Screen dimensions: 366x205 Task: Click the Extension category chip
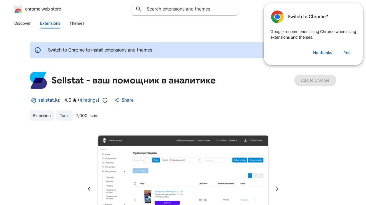(x=42, y=116)
